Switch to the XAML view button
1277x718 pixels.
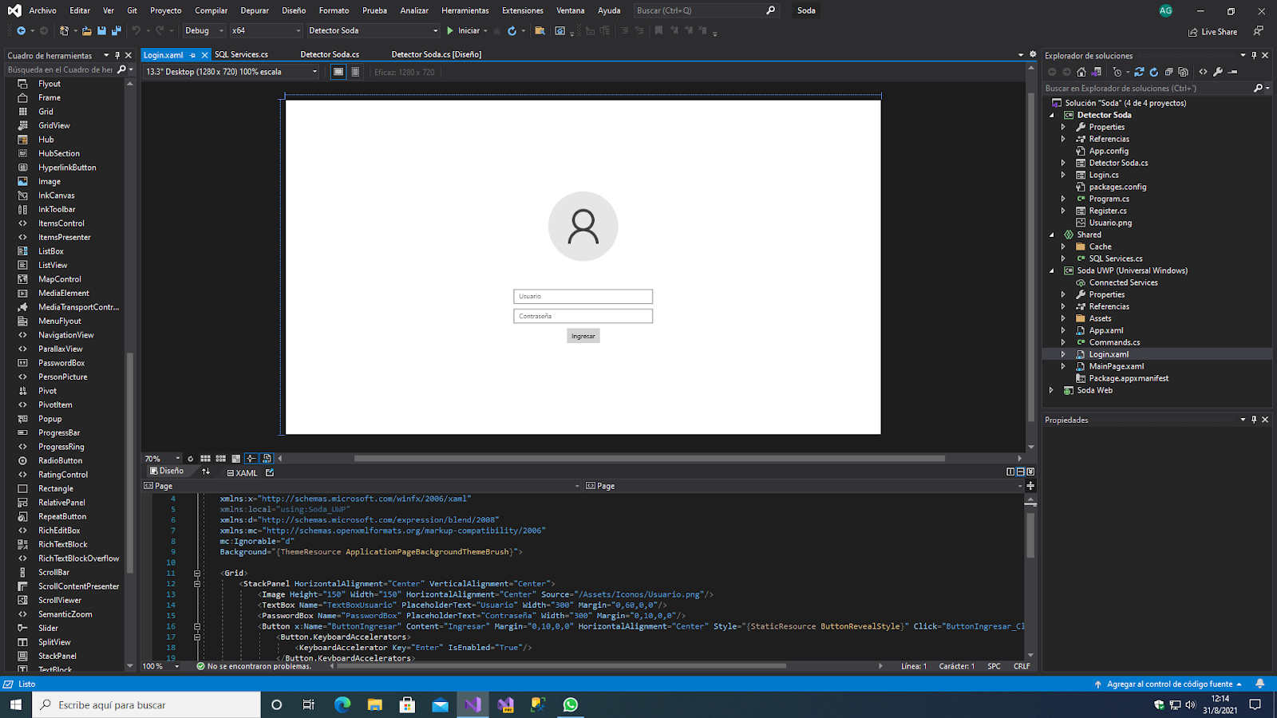(x=242, y=472)
